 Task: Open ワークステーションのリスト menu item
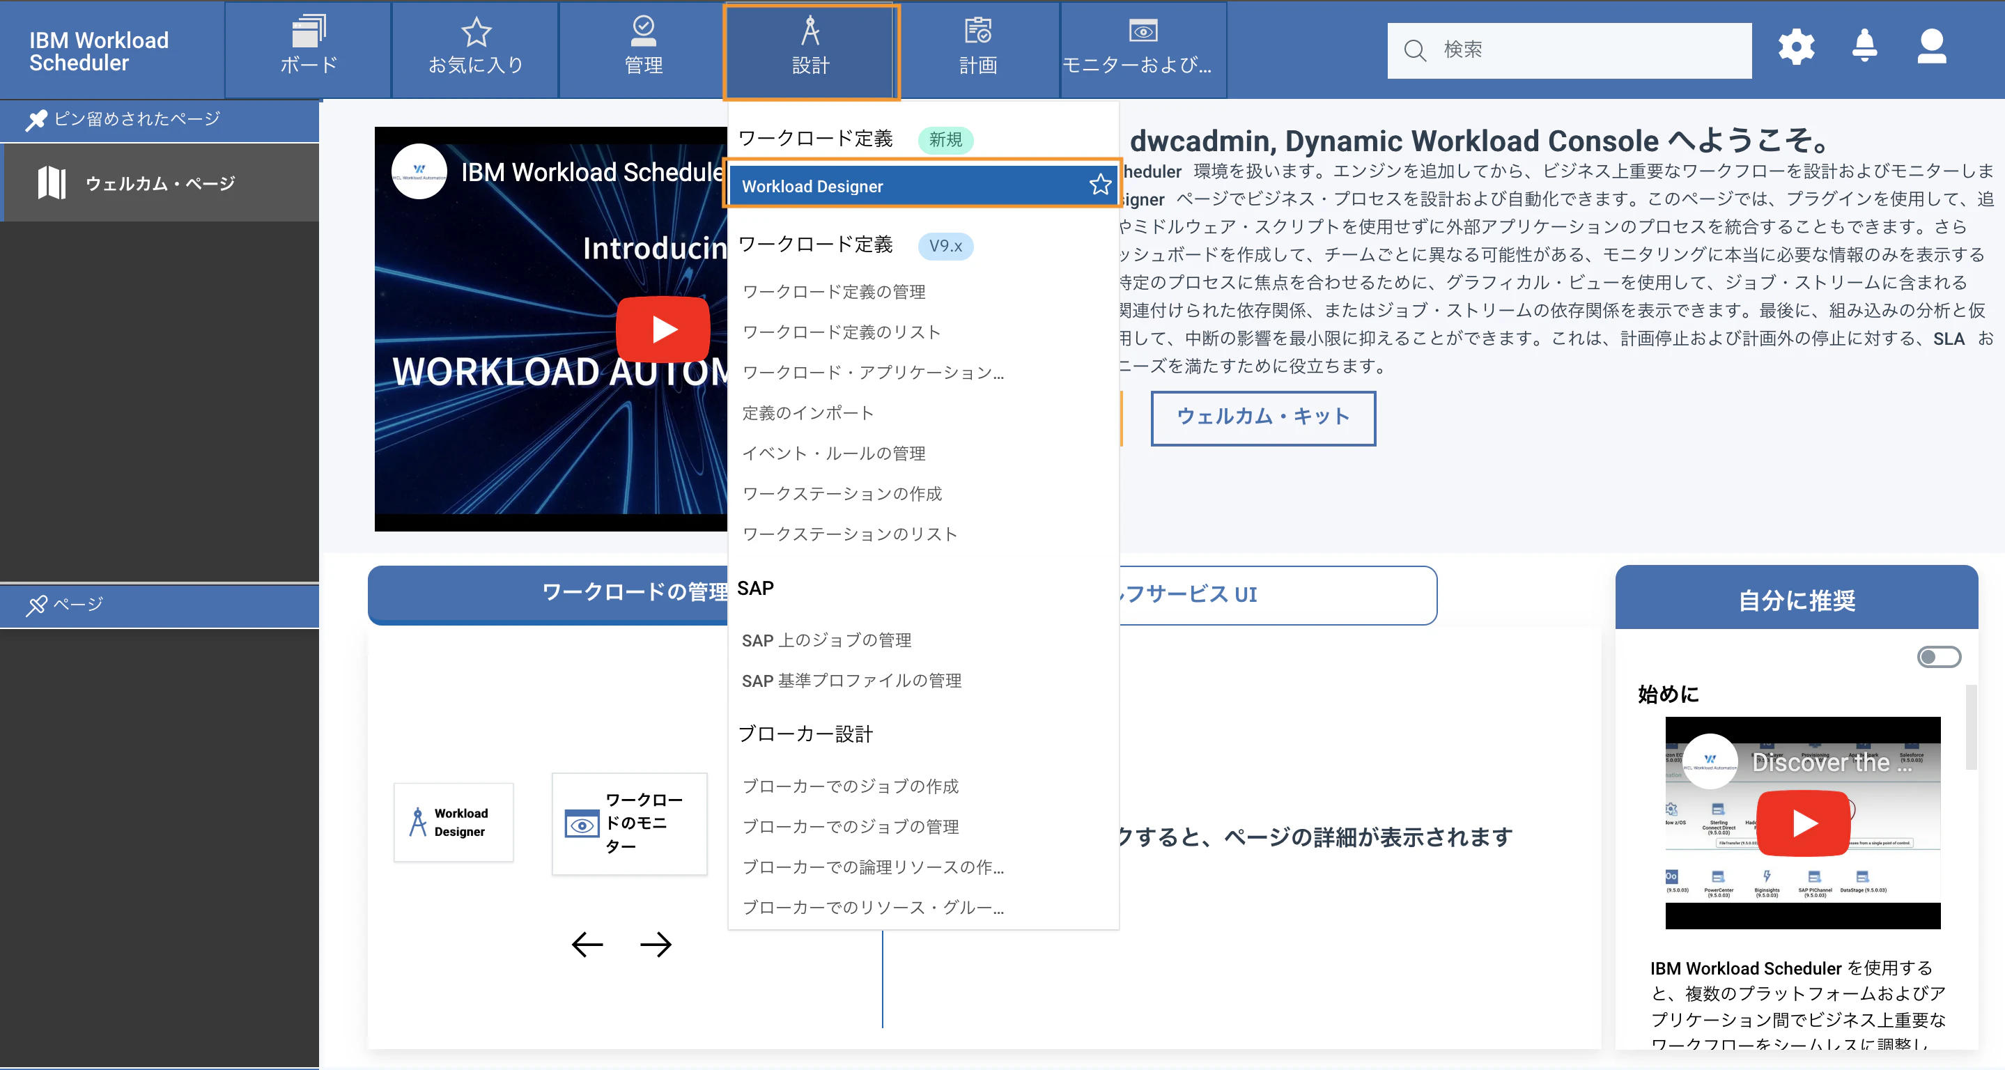click(x=849, y=536)
